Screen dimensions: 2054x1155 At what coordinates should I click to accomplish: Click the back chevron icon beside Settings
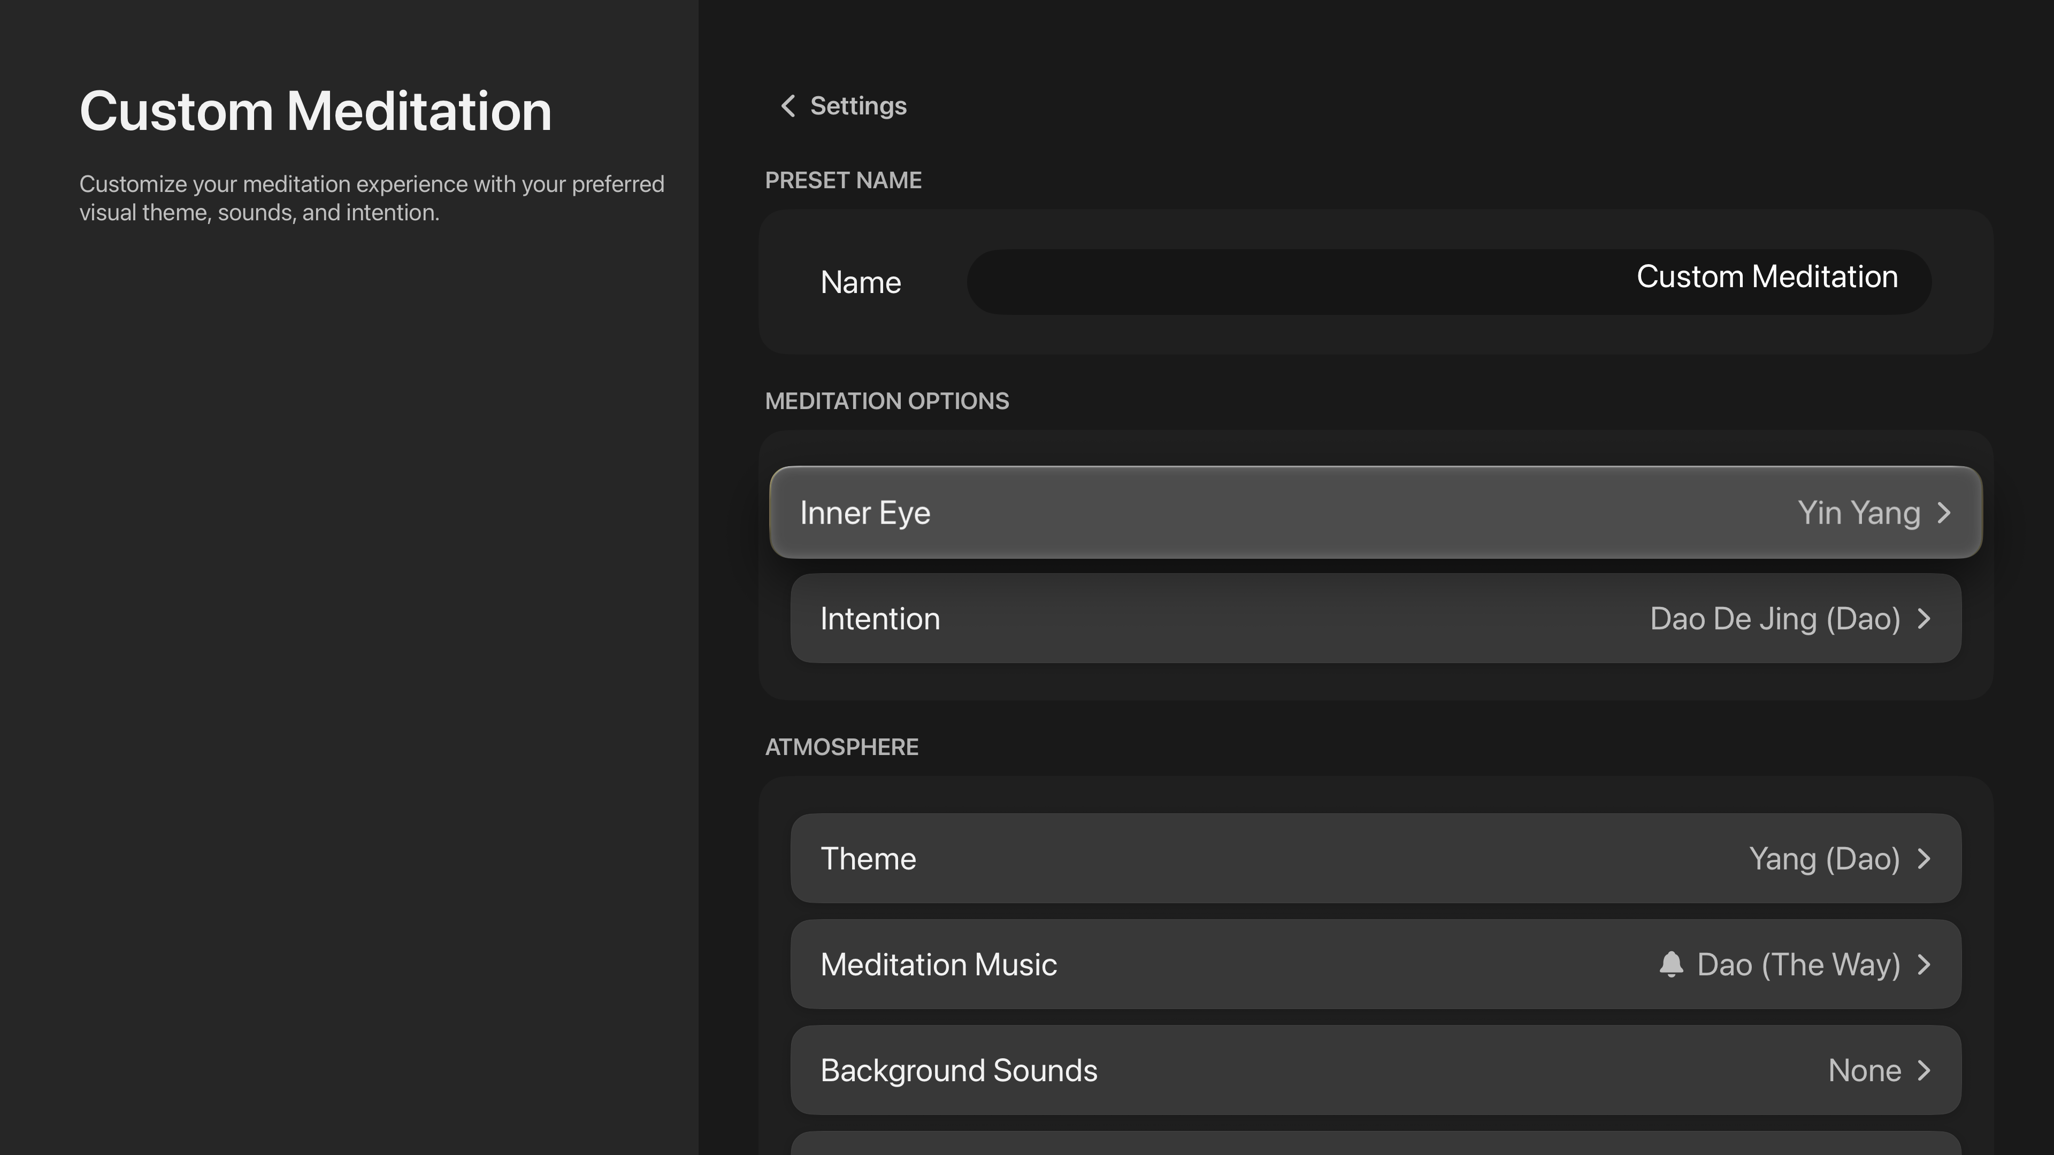[788, 106]
